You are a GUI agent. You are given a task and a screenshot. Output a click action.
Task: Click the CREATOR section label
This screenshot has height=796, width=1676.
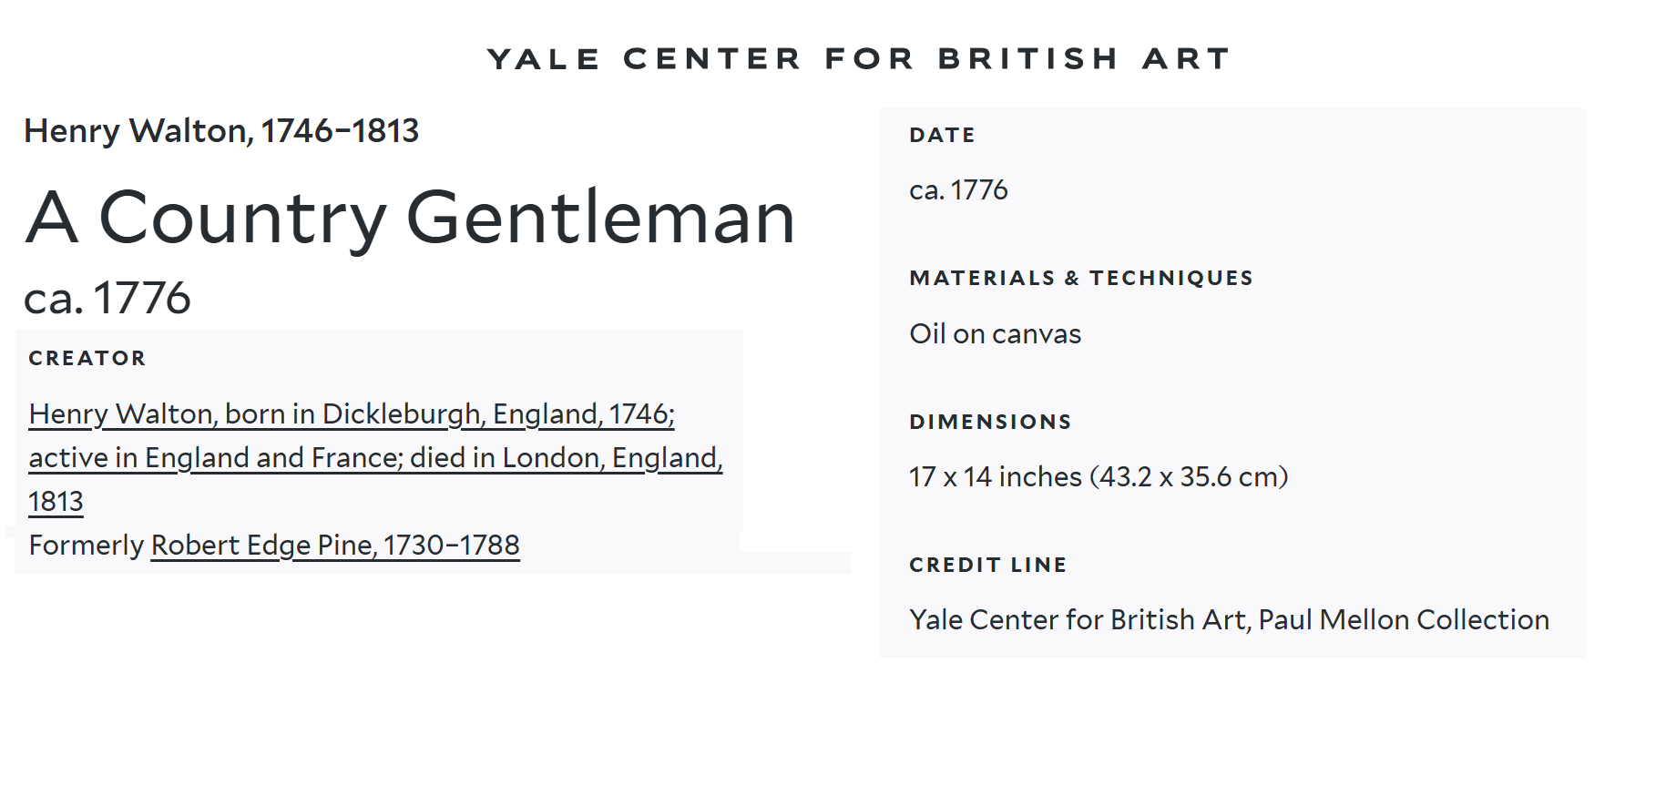[87, 359]
